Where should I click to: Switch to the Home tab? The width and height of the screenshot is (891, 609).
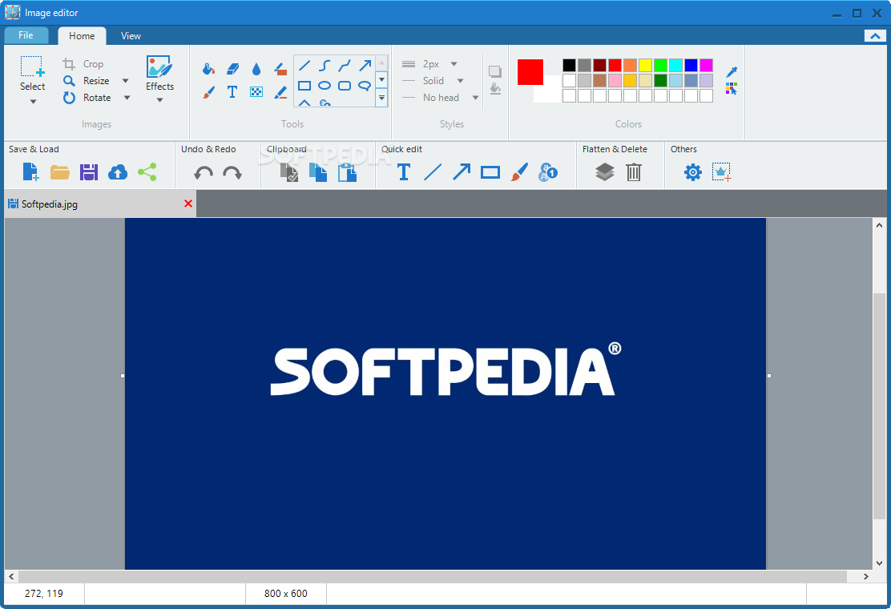coord(82,36)
